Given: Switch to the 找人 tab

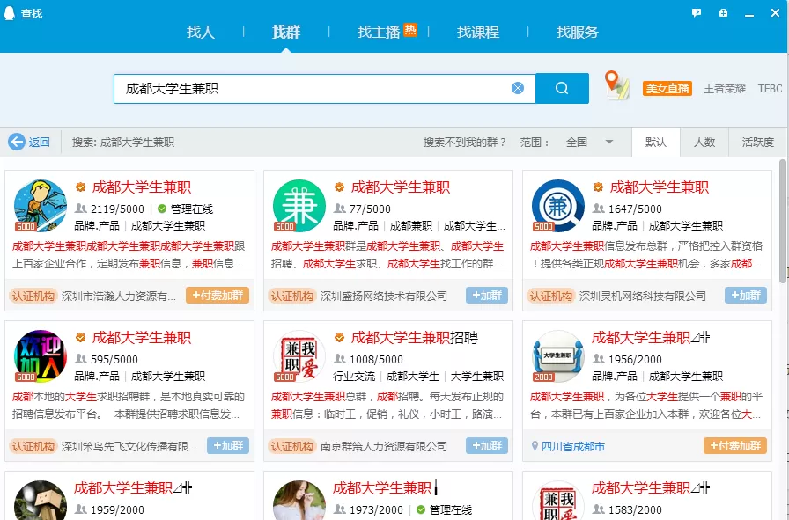Looking at the screenshot, I should click(201, 33).
